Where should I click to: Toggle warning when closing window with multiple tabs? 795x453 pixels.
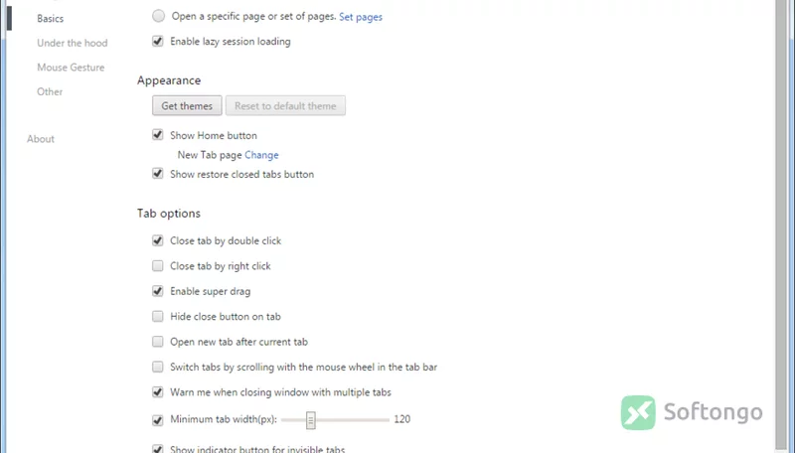pyautogui.click(x=158, y=392)
